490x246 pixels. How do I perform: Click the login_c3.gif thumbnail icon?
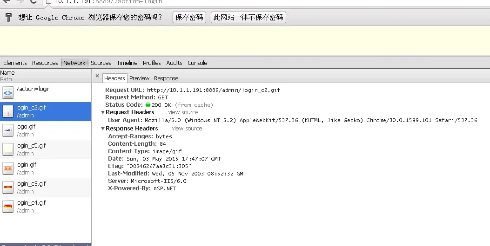[x=8, y=188]
